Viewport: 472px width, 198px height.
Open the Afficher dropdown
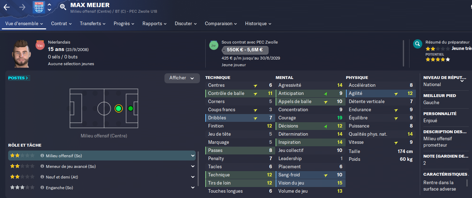(182, 78)
